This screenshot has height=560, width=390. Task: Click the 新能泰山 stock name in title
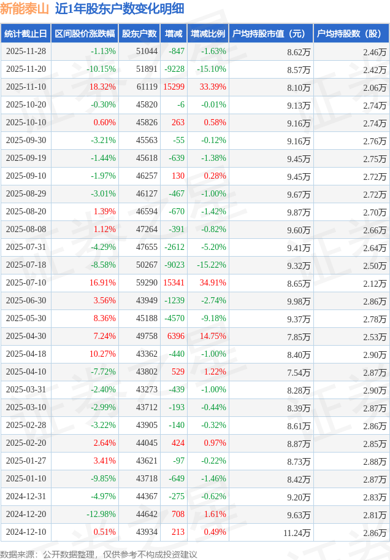tap(25, 9)
